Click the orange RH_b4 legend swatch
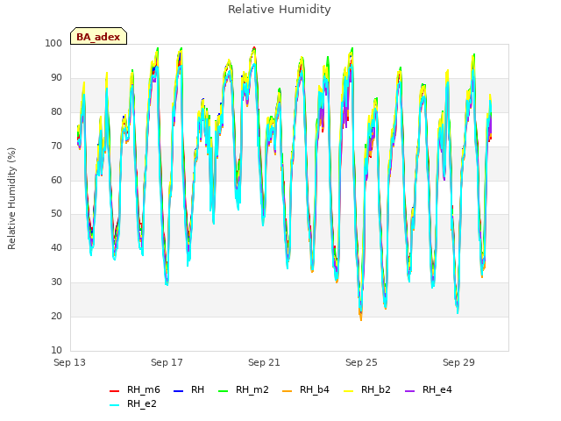The image size is (561, 421). 287,391
